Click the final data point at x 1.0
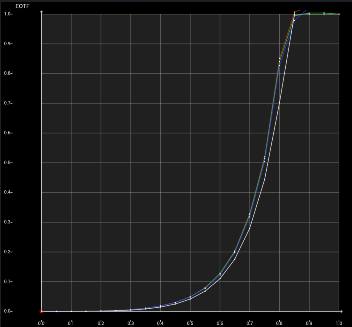 pos(339,14)
